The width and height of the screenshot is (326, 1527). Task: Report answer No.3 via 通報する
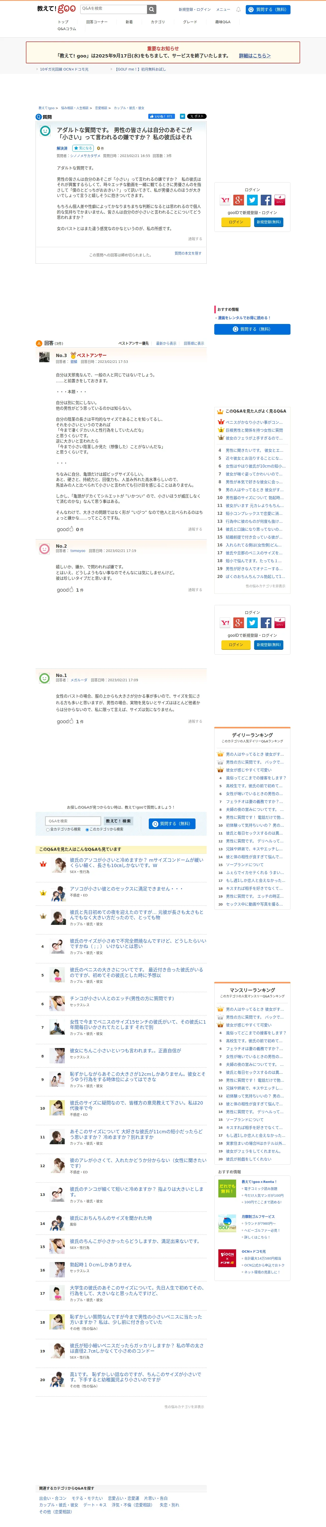click(195, 529)
